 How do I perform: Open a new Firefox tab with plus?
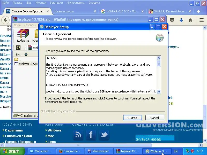click(198, 11)
